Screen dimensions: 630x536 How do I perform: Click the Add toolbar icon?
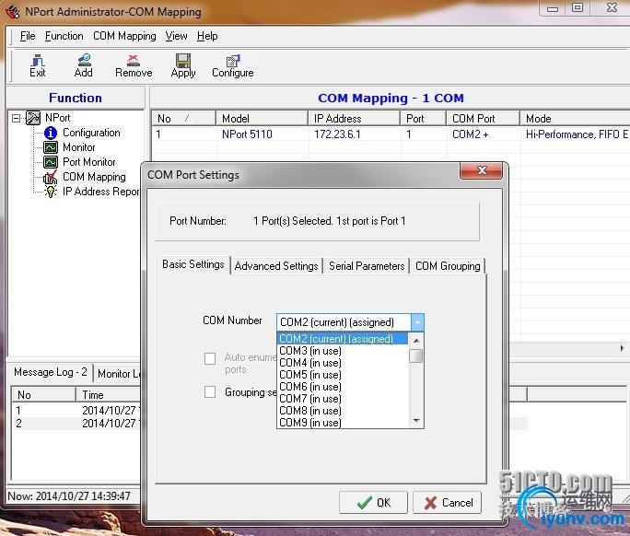click(83, 64)
